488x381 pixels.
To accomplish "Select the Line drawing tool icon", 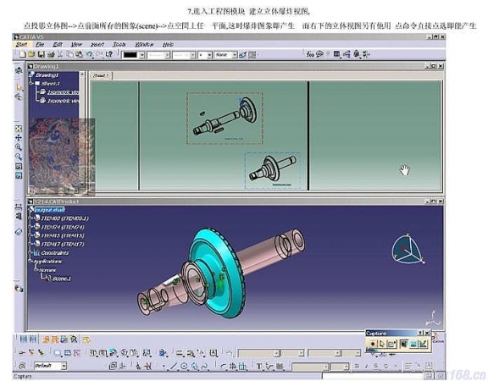I will (174, 367).
